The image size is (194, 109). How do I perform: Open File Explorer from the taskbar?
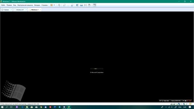point(27,107)
